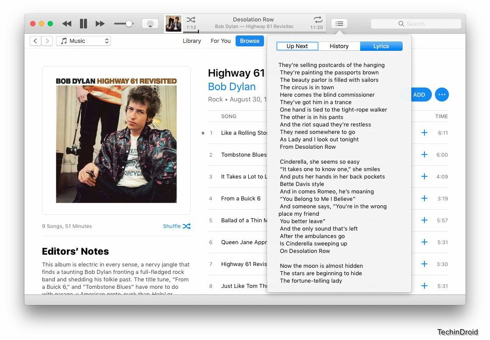The height and width of the screenshot is (340, 490).
Task: Show the Up Next tab
Action: coord(297,46)
